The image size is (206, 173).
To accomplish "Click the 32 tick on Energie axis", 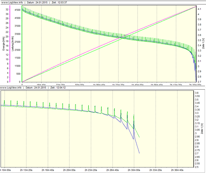I will tap(7, 9).
